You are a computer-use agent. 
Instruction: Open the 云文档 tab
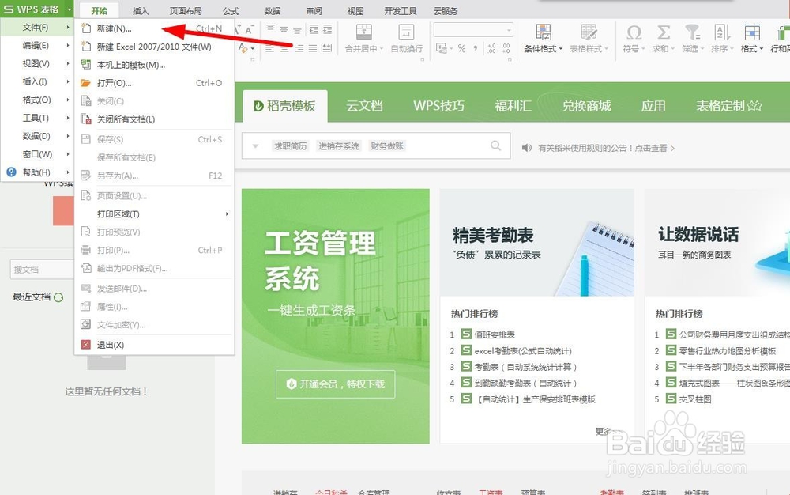(364, 106)
